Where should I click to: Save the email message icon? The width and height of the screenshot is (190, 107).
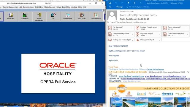click(110, 3)
